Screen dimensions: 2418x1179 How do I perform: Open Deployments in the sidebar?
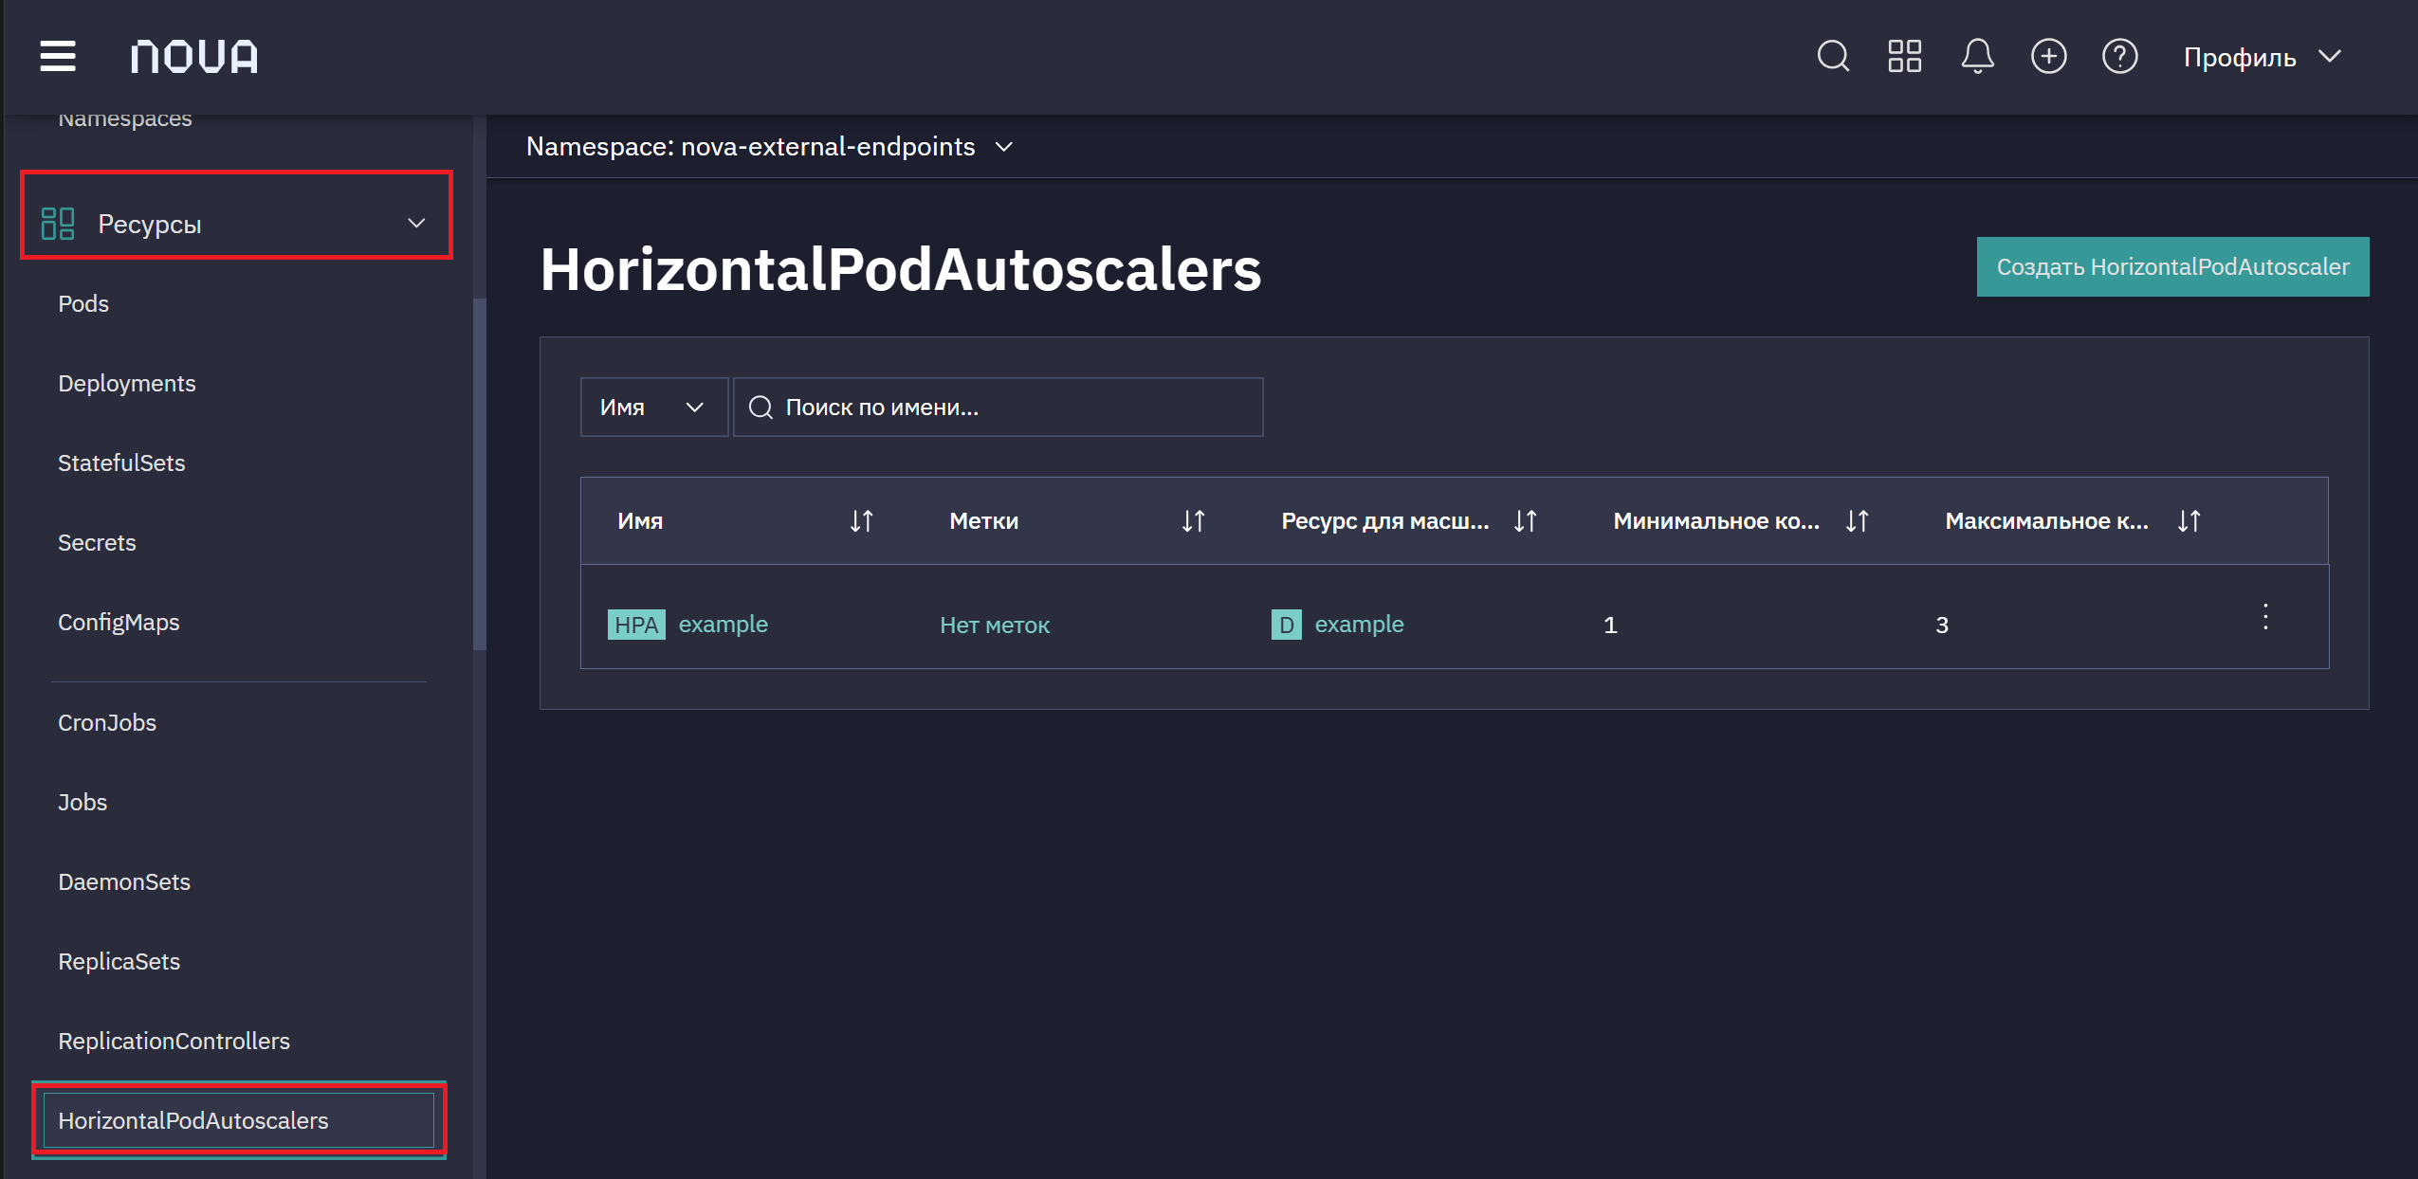[127, 383]
